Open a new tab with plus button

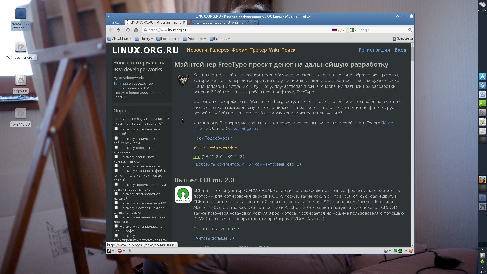point(255,22)
